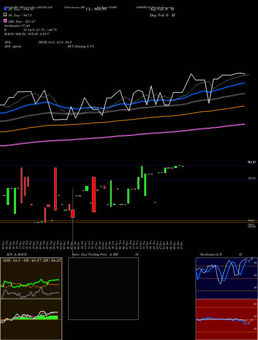
Task: Select the '50 Day - 947.9' label
Action: [x=20, y=15]
